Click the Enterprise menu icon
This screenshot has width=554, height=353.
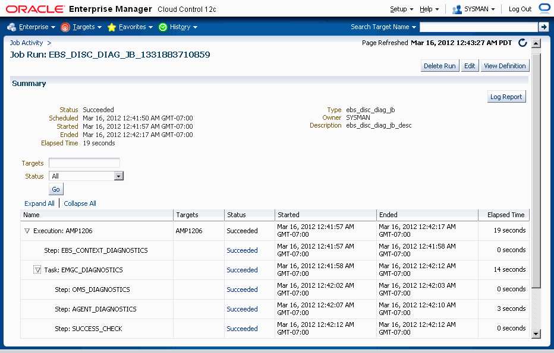(x=11, y=27)
